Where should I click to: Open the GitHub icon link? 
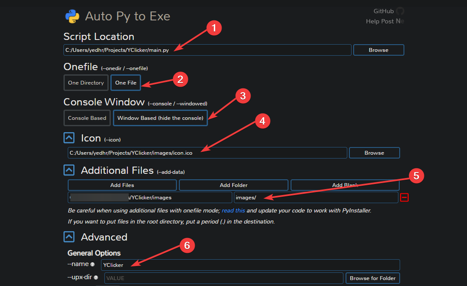tap(400, 11)
